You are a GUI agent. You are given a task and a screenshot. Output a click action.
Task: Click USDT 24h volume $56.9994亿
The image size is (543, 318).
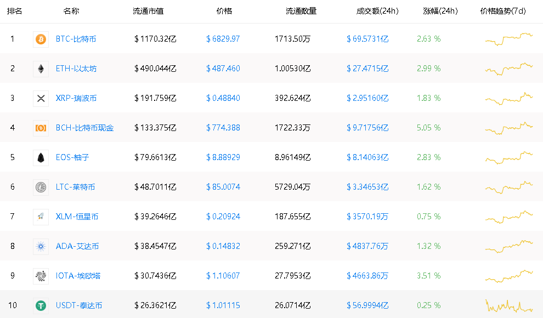click(x=367, y=305)
